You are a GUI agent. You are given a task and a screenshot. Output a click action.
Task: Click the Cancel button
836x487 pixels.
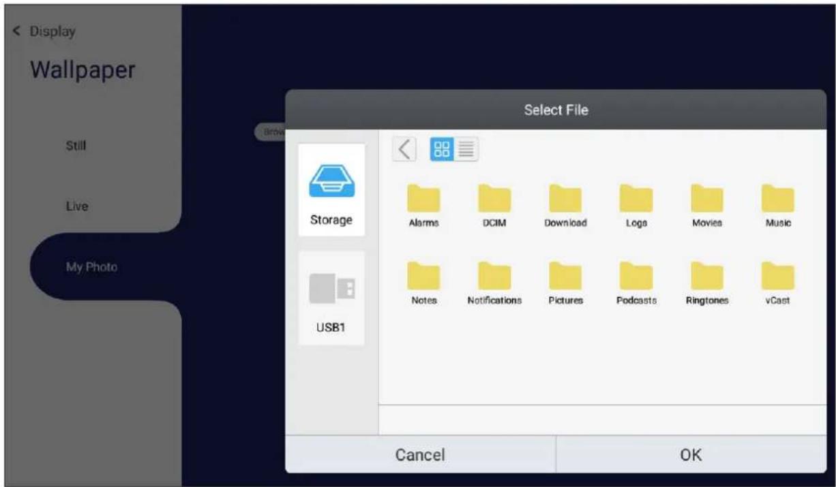(420, 454)
